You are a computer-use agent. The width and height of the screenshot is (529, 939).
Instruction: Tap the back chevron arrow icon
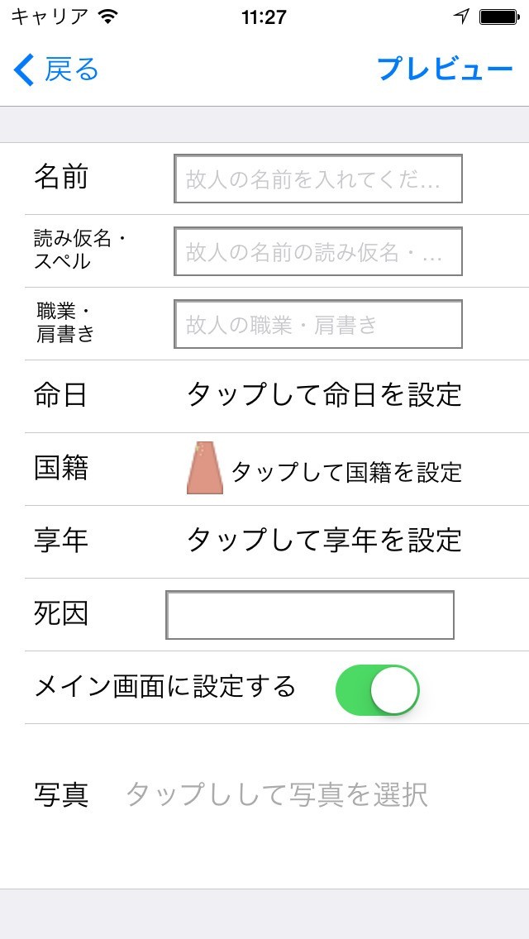[24, 70]
